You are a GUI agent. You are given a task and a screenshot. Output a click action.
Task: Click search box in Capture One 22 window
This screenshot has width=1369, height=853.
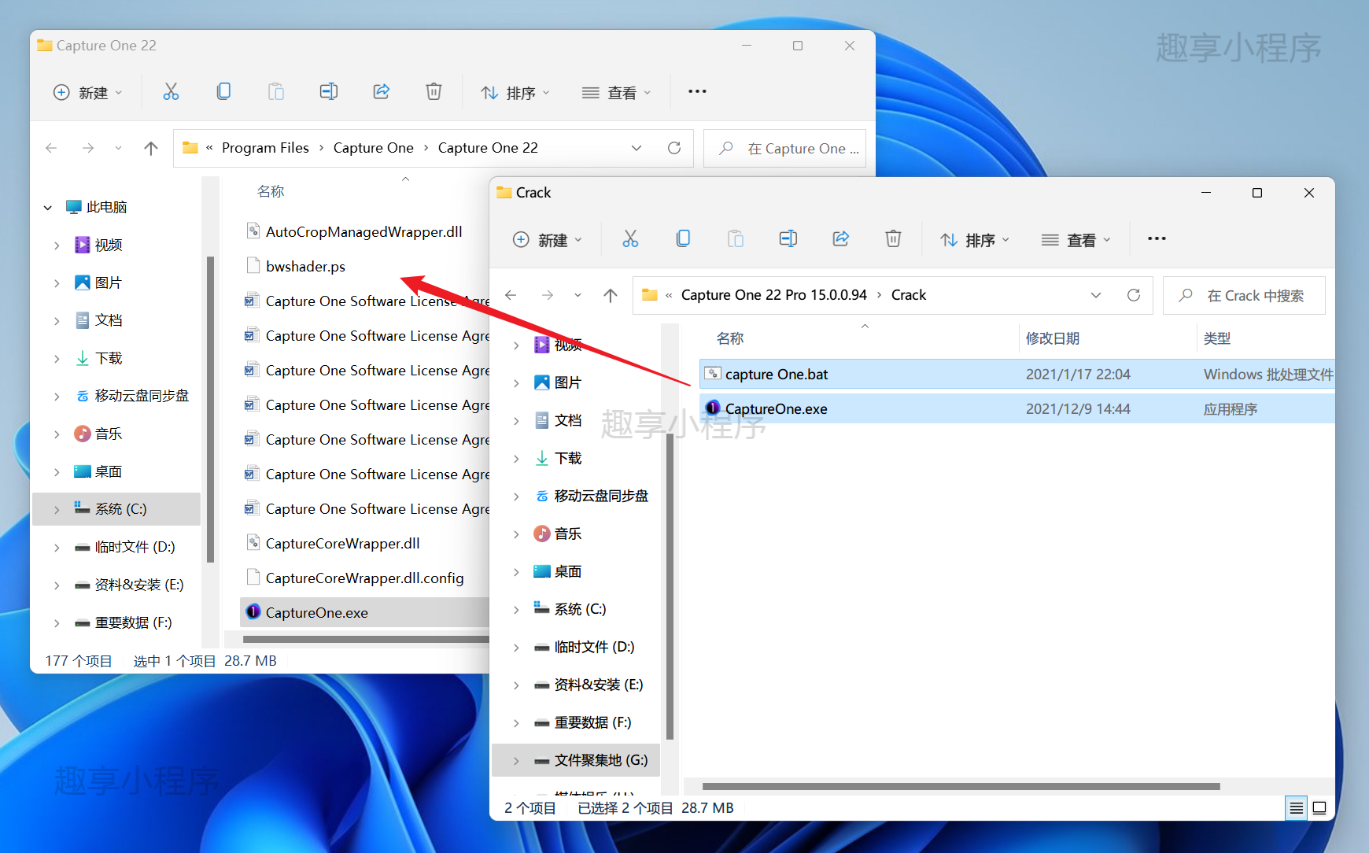click(x=784, y=148)
